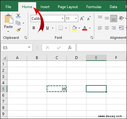Select column B header
Image resolution: width=127 pixels, height=119 pixels.
37,58
